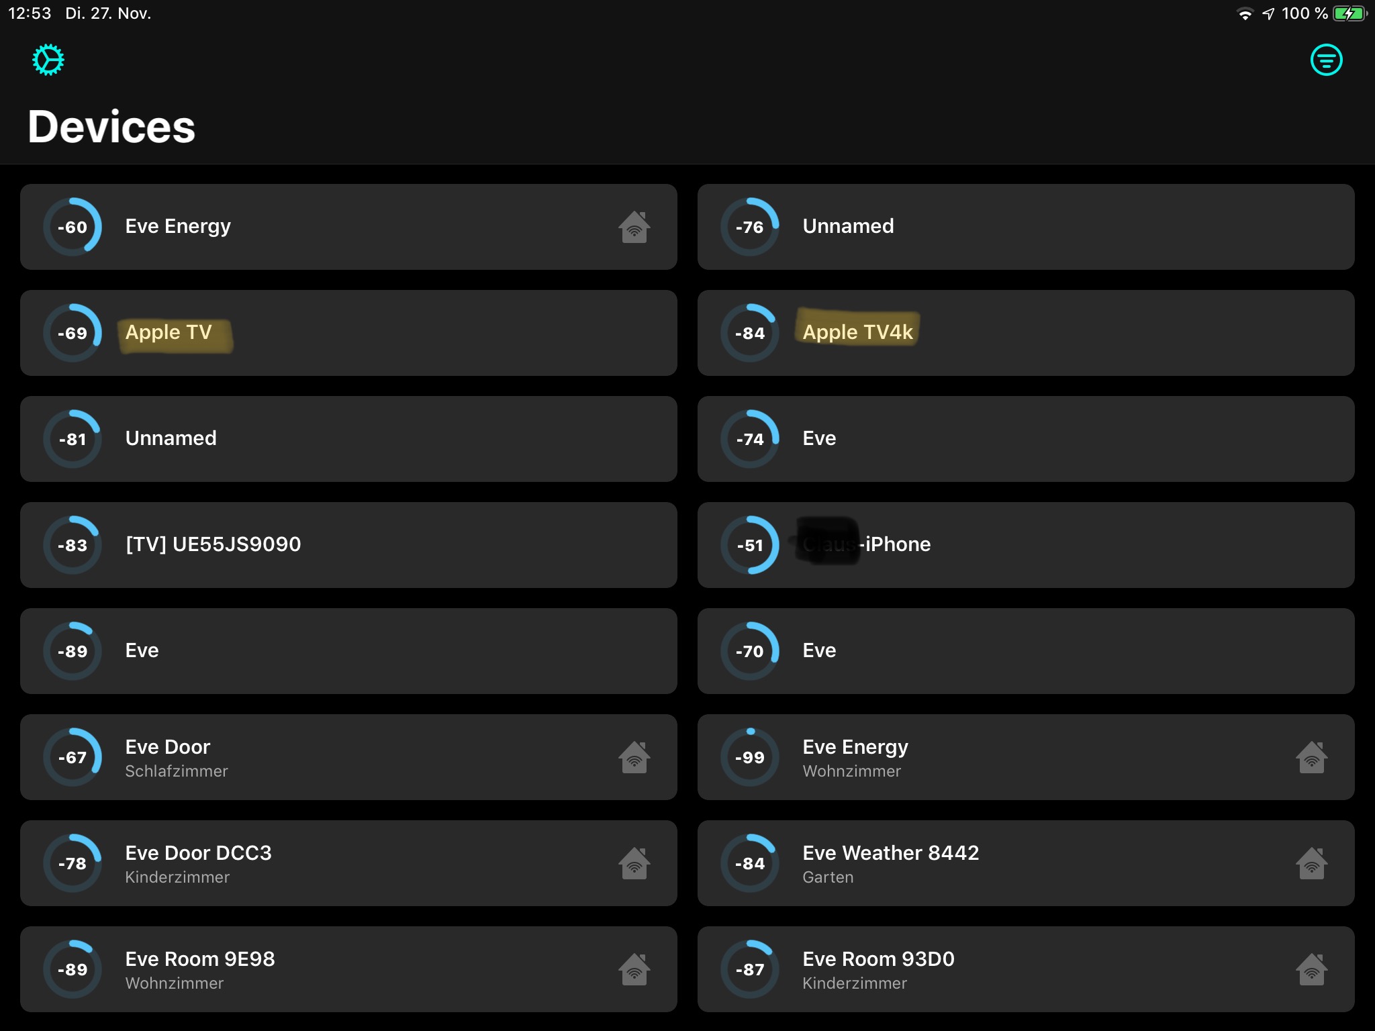
Task: Tap HomeKit icon for Eve Room 9E98
Action: 634,969
